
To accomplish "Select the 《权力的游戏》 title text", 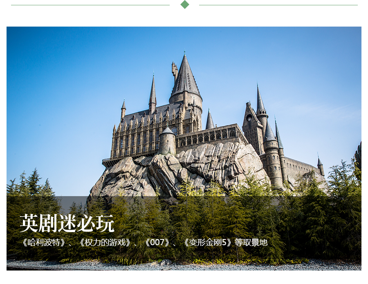I will click(105, 242).
